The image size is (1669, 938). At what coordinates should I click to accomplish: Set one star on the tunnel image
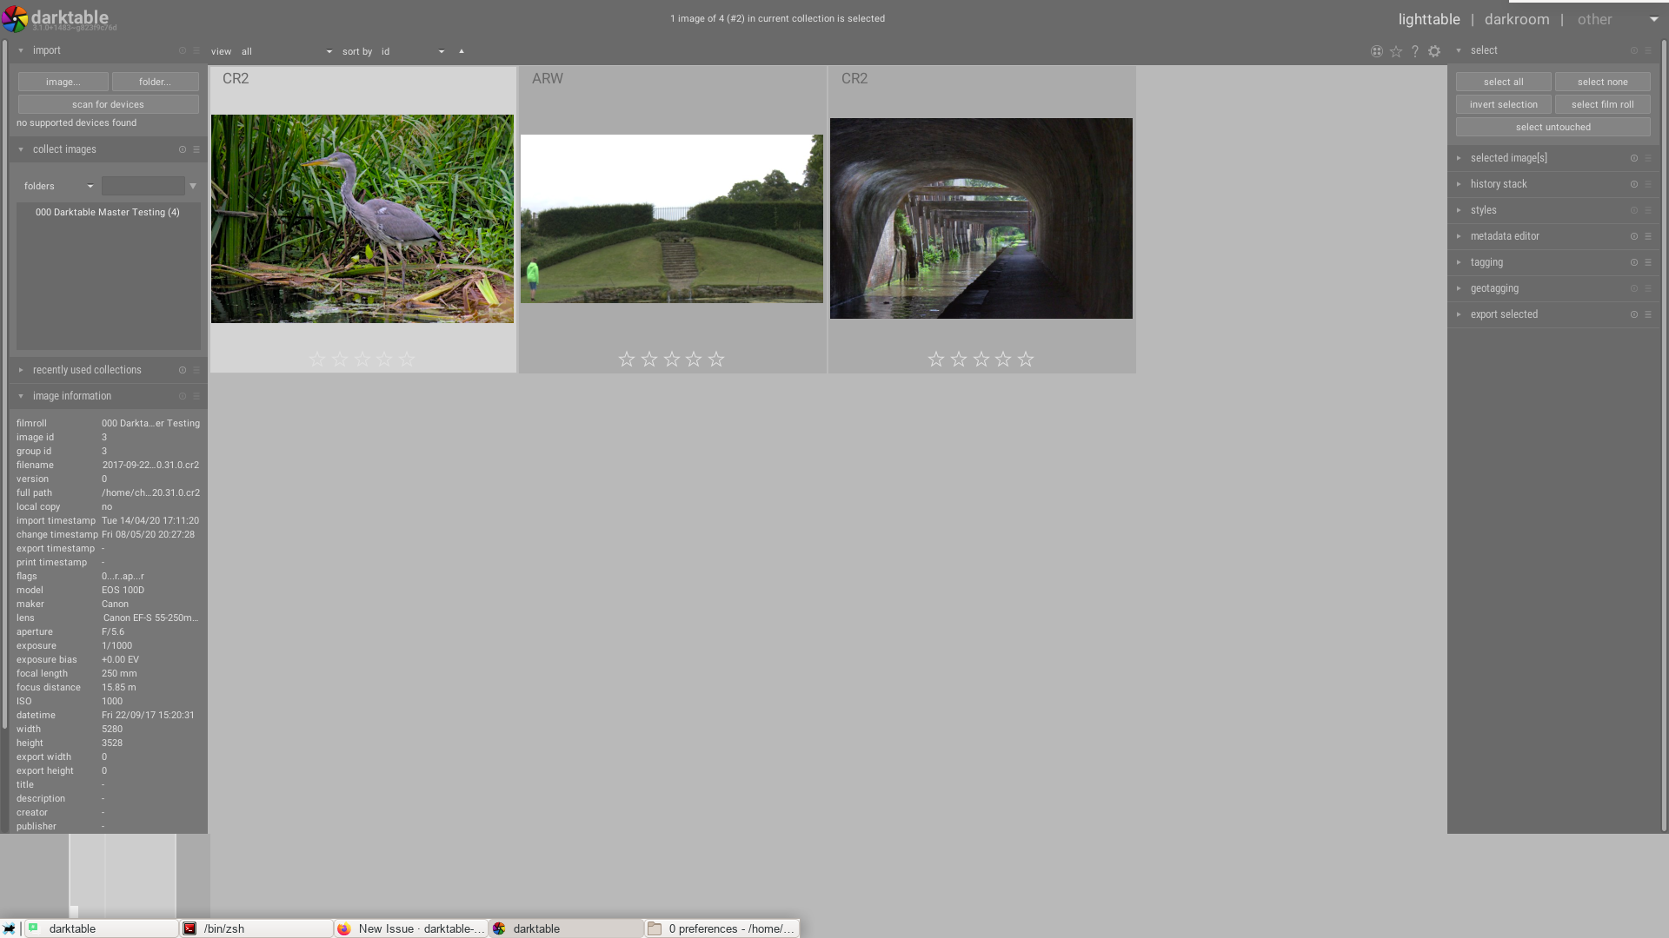(x=936, y=359)
